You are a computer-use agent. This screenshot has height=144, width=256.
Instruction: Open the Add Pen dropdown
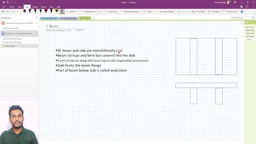click(x=72, y=12)
